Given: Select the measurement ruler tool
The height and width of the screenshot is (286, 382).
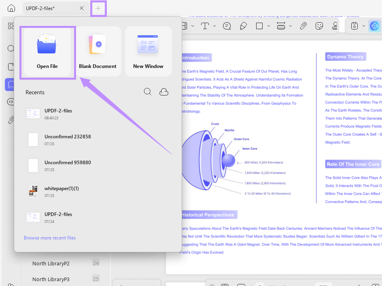Looking at the screenshot, I should tap(281, 26).
